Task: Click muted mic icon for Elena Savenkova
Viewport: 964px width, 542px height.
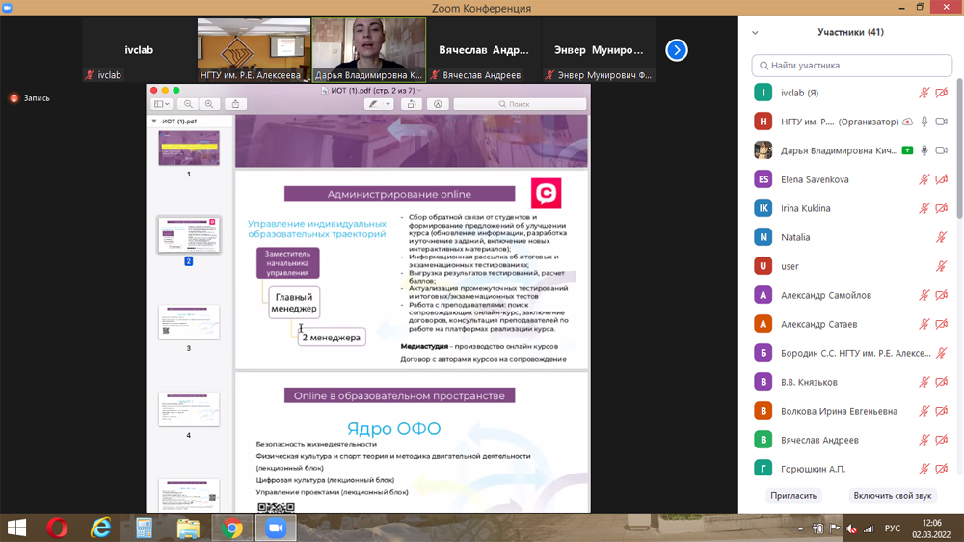Action: pos(924,179)
